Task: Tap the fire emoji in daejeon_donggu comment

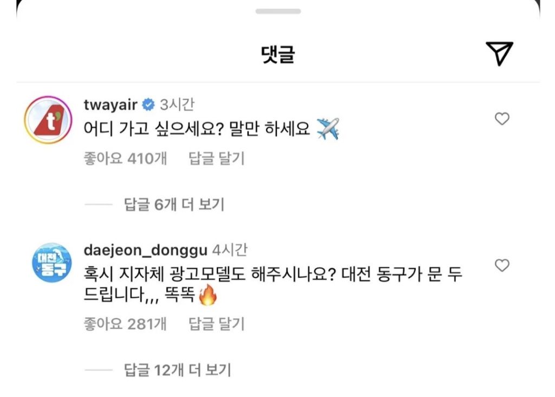Action: 208,295
